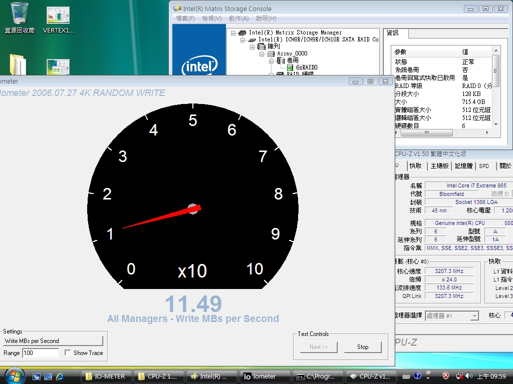Viewport: 513px width, 384px height.
Task: Click the Next >> button
Action: 319,347
